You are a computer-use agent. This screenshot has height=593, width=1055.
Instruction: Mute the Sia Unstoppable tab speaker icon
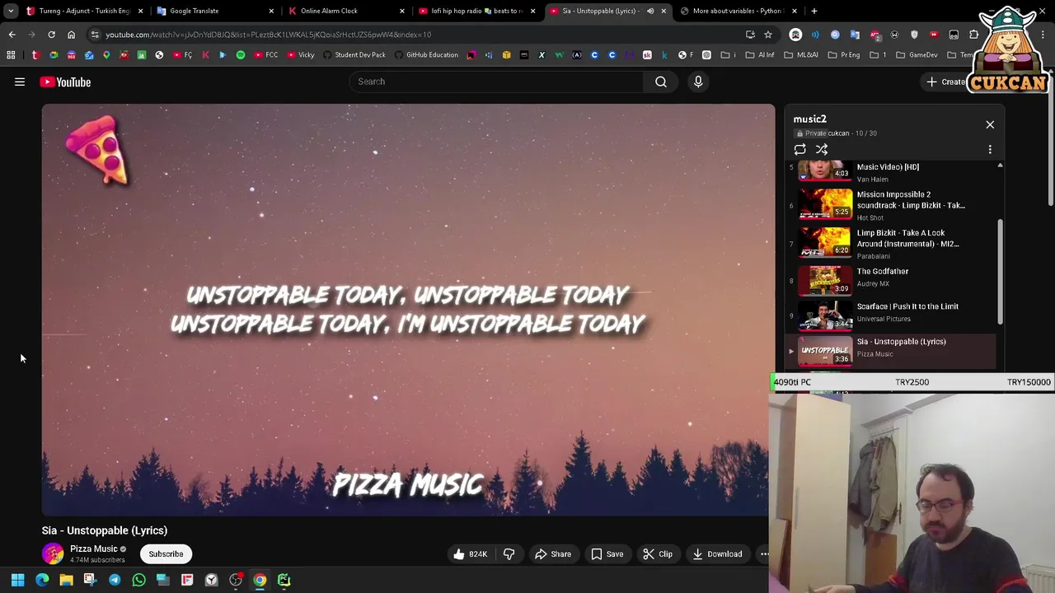tap(650, 11)
